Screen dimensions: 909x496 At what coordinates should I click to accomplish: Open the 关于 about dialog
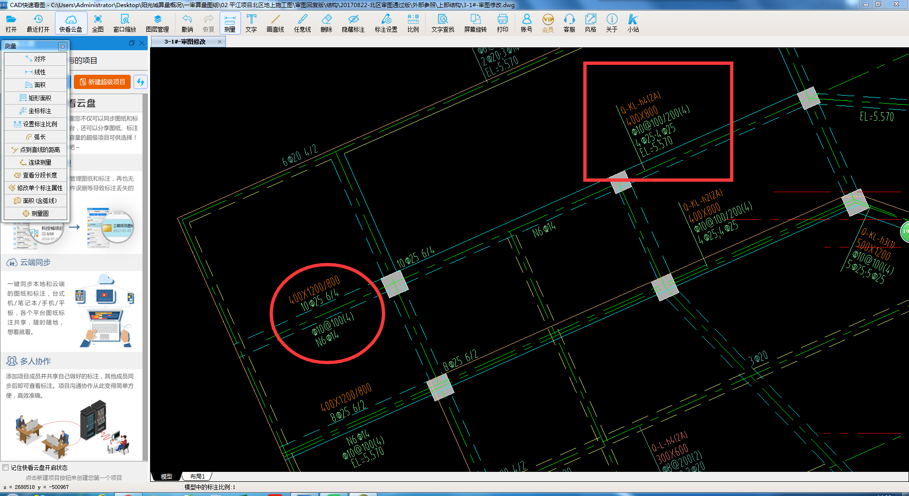pos(612,23)
